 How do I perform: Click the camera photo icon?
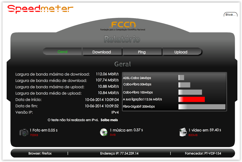coord(24,132)
